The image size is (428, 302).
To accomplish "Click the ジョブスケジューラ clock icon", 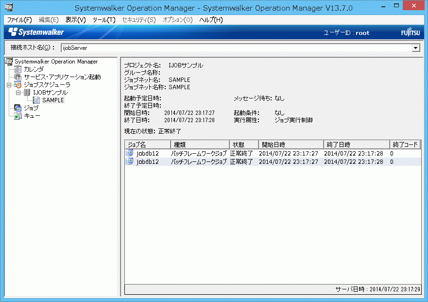I will click(x=18, y=85).
